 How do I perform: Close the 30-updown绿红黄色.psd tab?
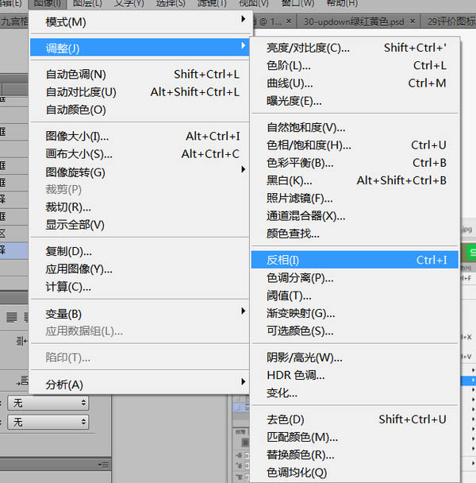[413, 21]
